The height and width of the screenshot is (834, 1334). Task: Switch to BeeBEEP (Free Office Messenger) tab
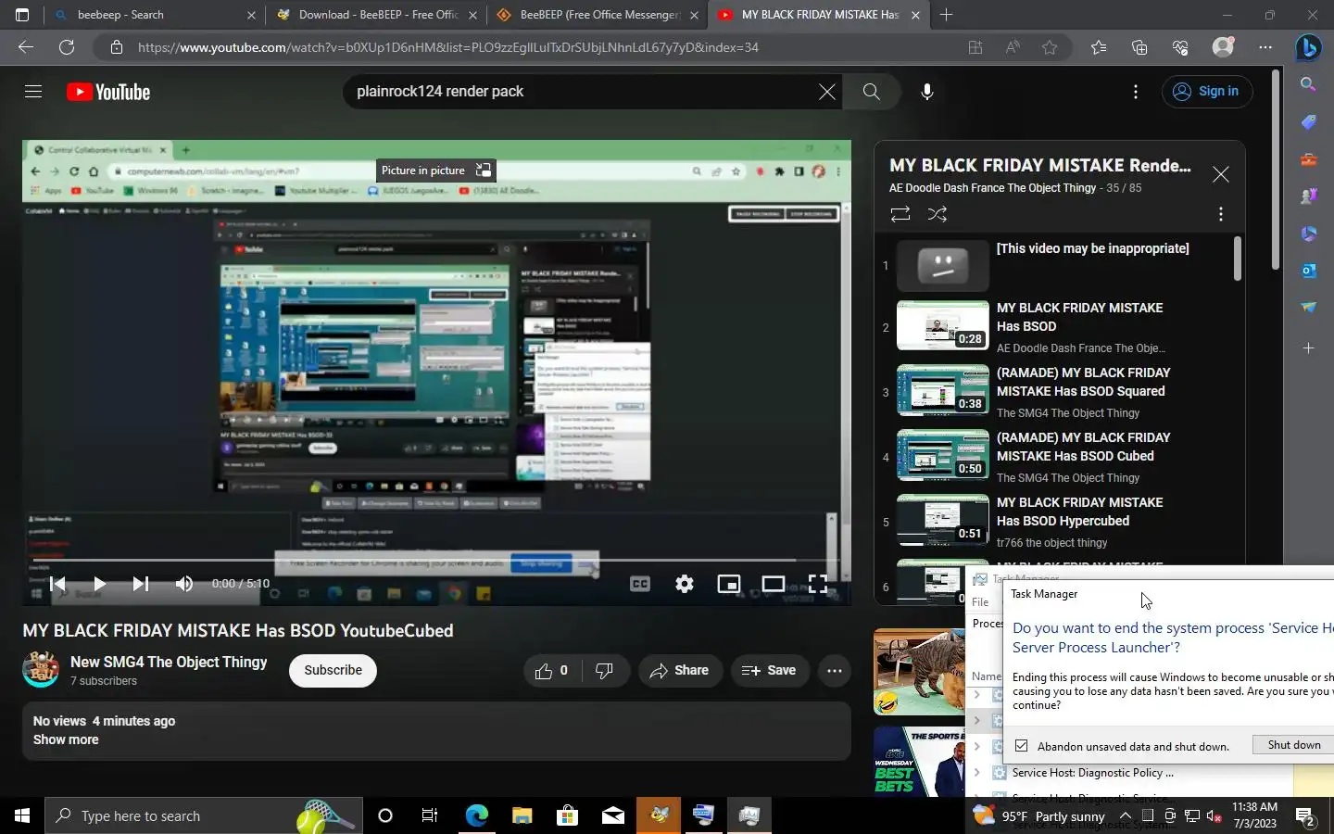point(598,15)
